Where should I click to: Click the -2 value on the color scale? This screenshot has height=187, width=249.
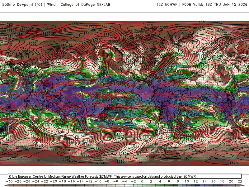coord(134,181)
